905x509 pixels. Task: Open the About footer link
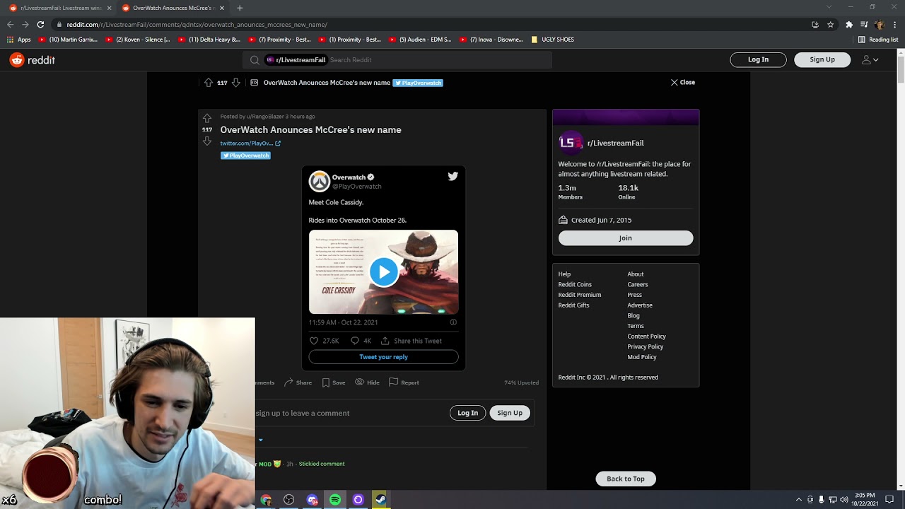(x=636, y=274)
